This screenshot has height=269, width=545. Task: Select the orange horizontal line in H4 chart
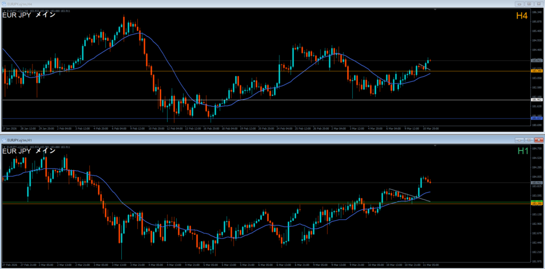(213, 71)
